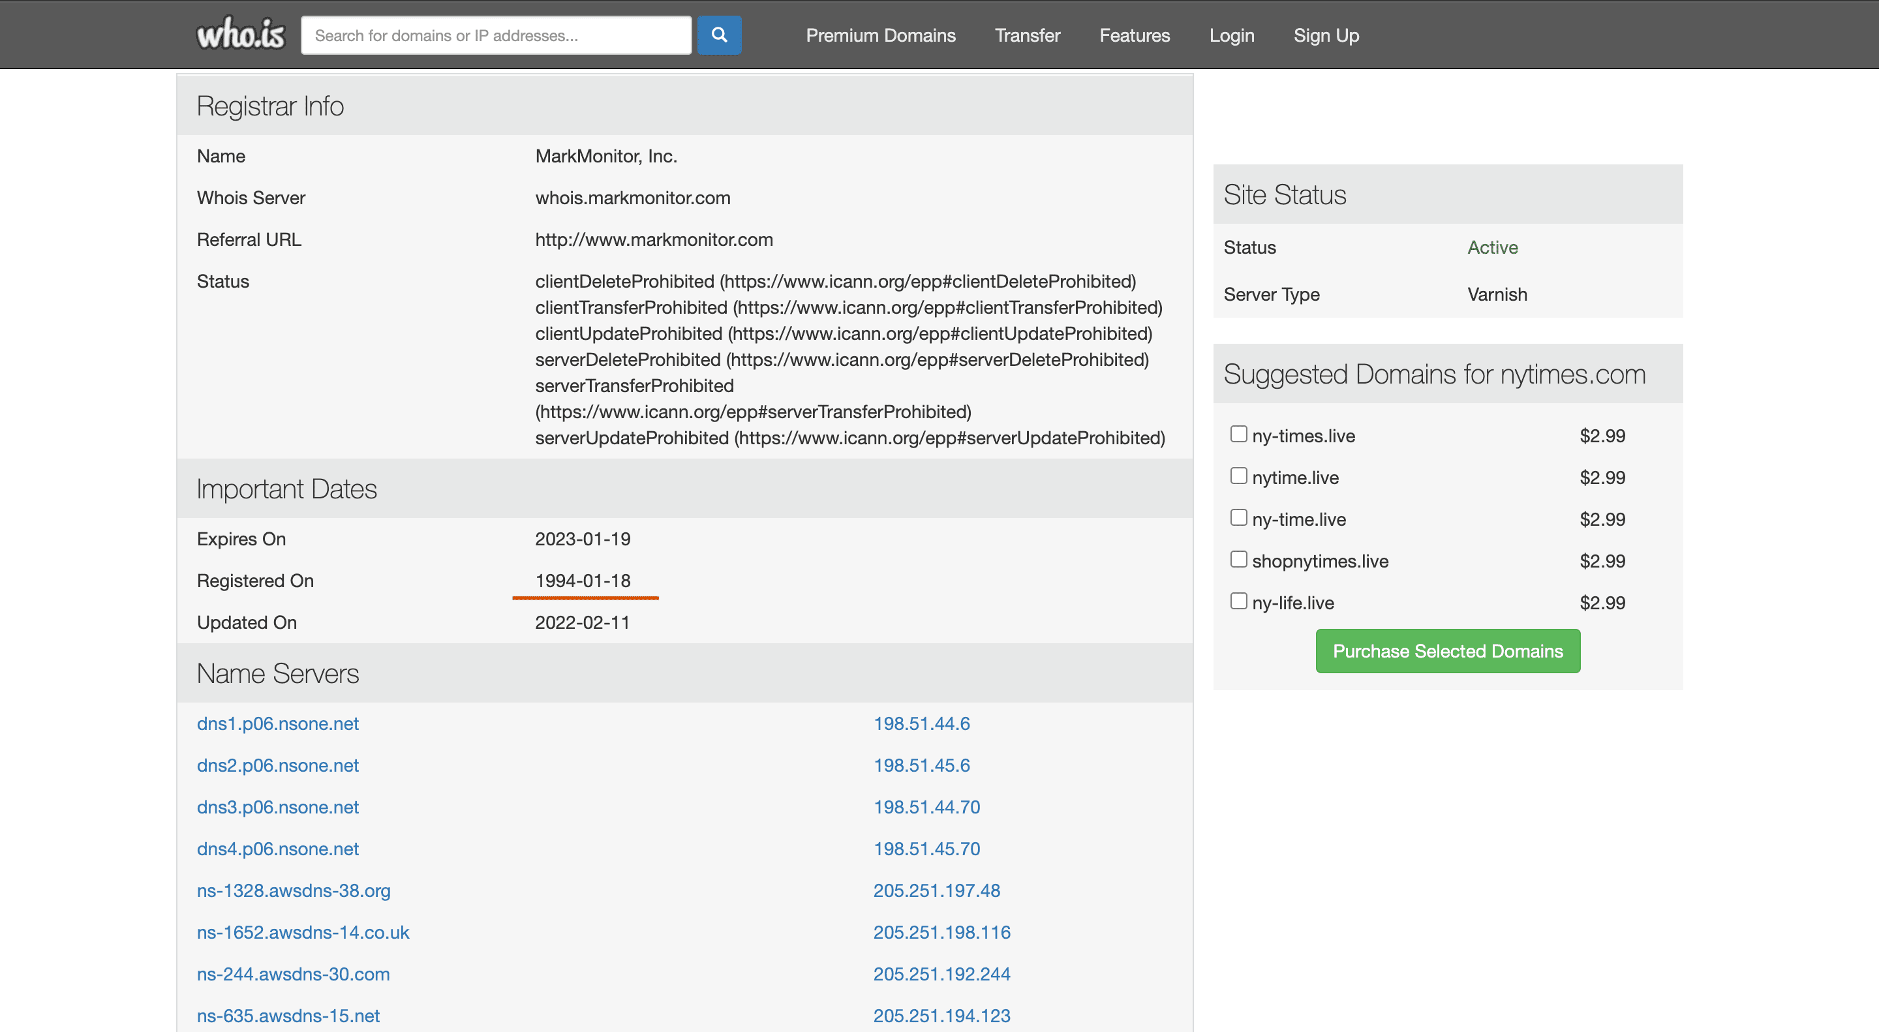Image resolution: width=1879 pixels, height=1032 pixels.
Task: Click the 205.251.192.244 IP address
Action: (x=941, y=974)
